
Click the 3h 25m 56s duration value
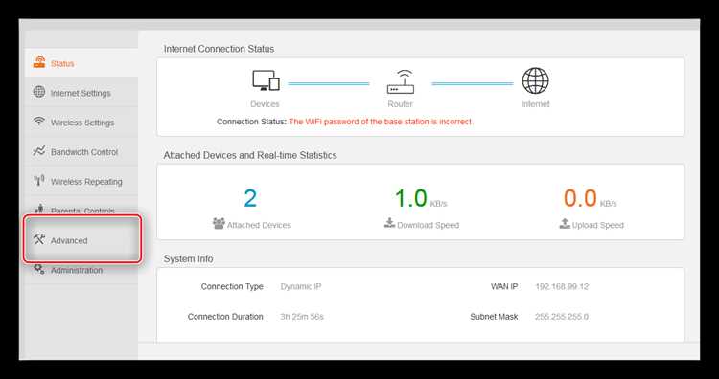tap(302, 316)
